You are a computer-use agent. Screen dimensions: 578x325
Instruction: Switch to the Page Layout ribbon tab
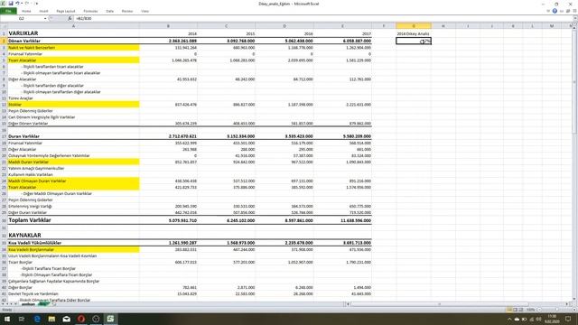pyautogui.click(x=66, y=11)
